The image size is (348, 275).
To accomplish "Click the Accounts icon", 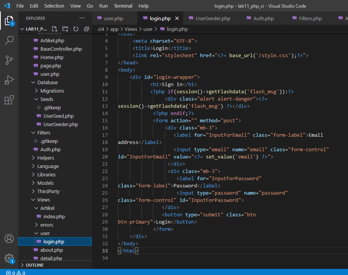I will coord(9,238).
